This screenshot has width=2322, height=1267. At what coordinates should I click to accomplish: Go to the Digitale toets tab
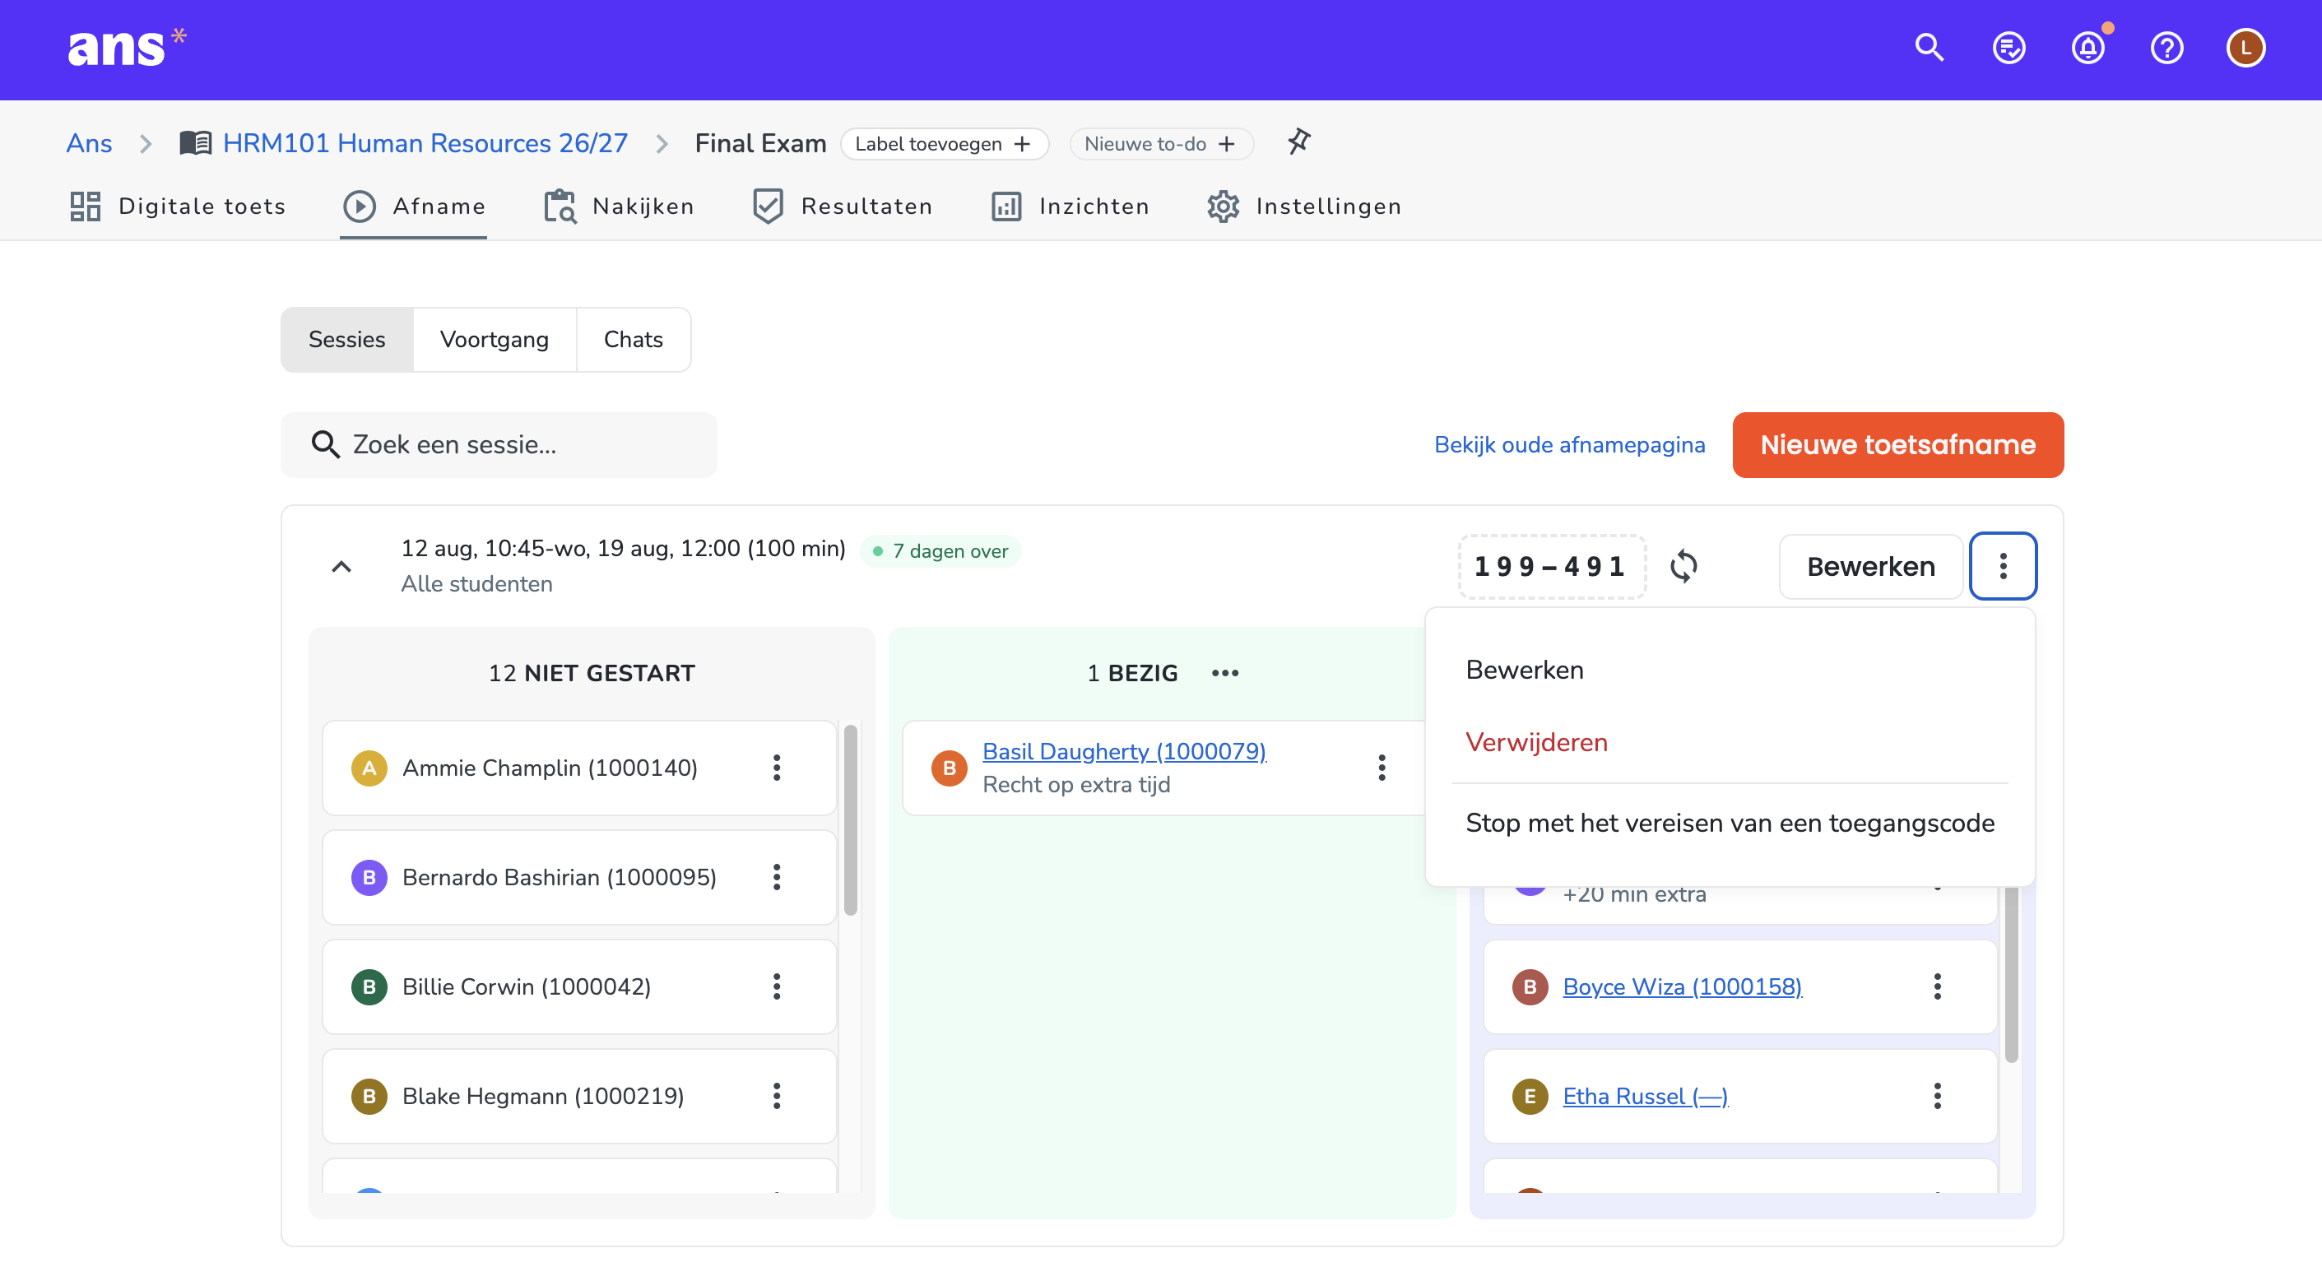[x=178, y=207]
